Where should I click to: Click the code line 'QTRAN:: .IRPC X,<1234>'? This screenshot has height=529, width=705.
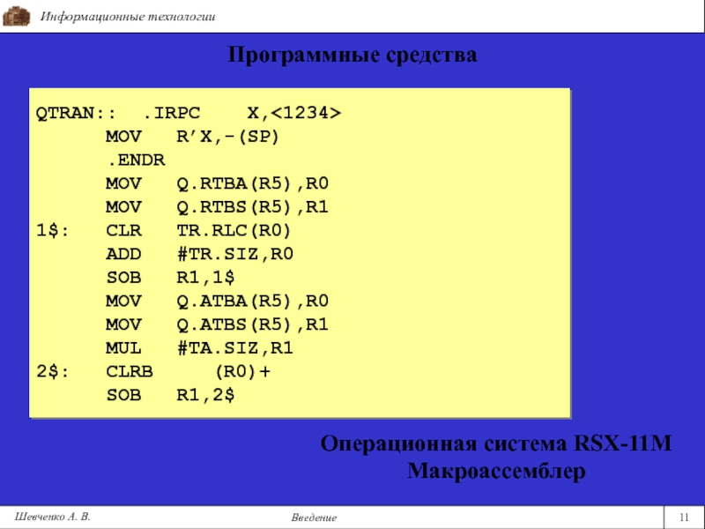(x=189, y=113)
